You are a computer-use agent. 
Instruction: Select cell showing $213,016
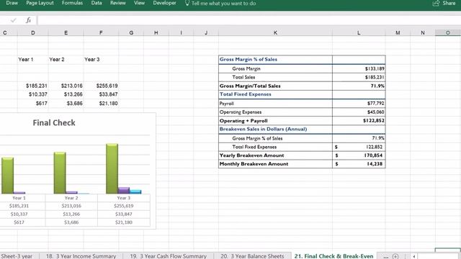(x=66, y=86)
